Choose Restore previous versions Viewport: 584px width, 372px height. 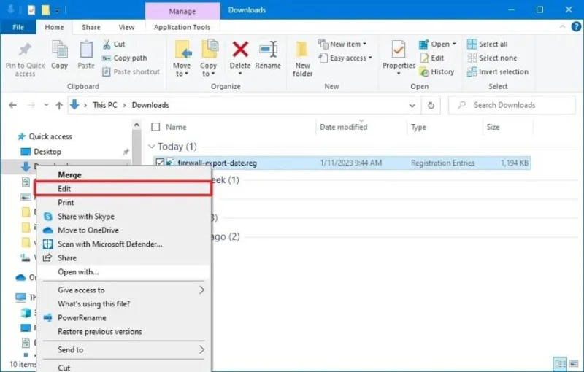pos(123,331)
